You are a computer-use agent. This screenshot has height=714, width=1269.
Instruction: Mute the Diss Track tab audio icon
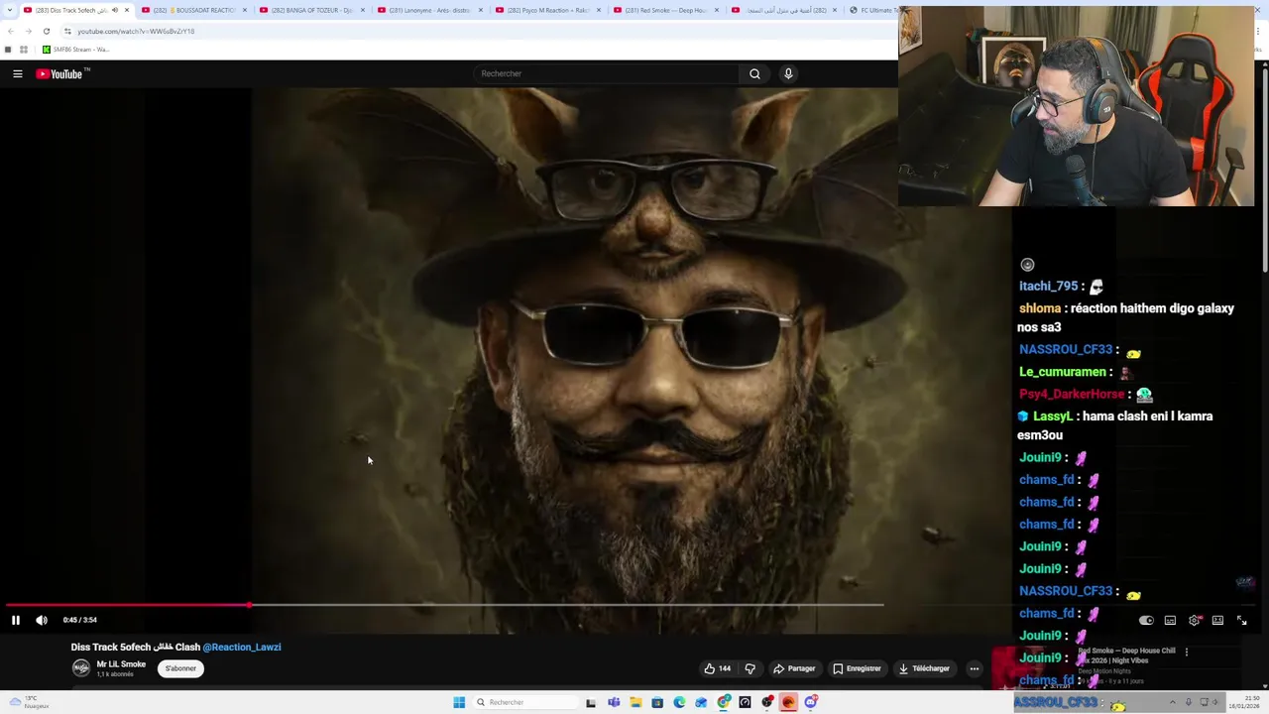114,10
